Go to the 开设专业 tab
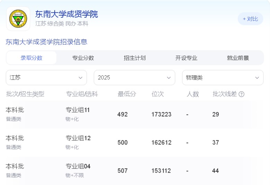This screenshot has height=185, width=270. click(x=186, y=58)
